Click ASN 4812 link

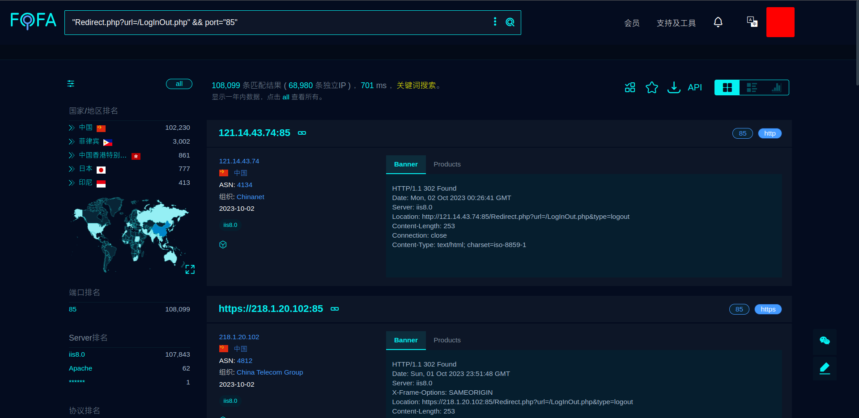[245, 361]
